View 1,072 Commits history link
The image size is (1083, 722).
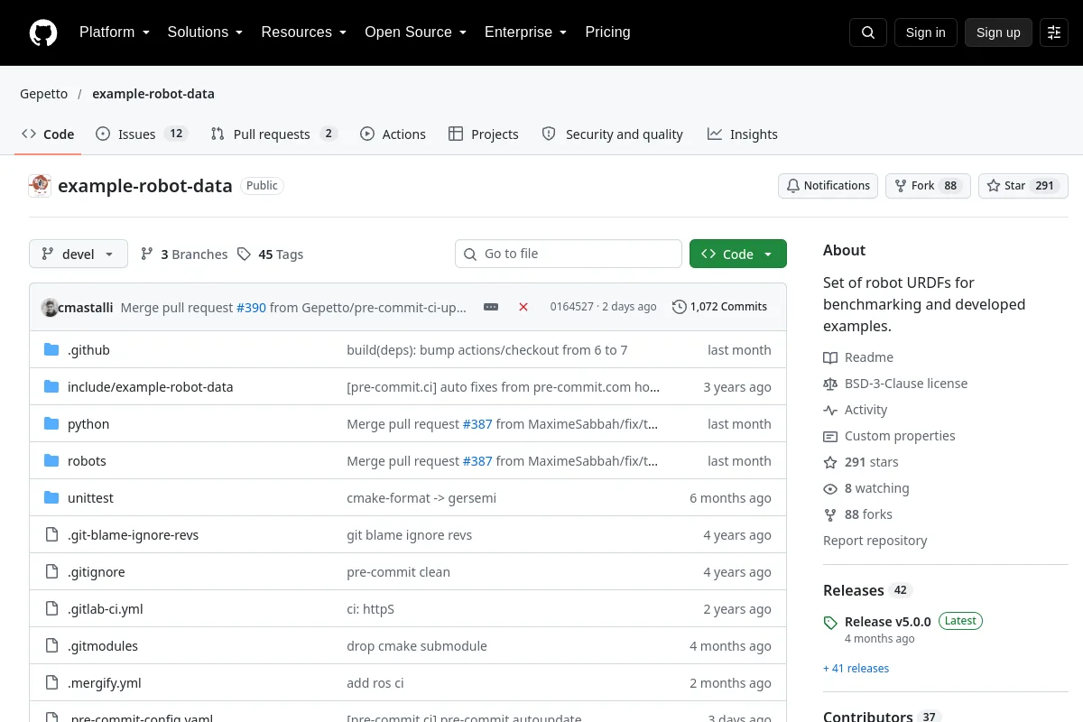(x=719, y=307)
